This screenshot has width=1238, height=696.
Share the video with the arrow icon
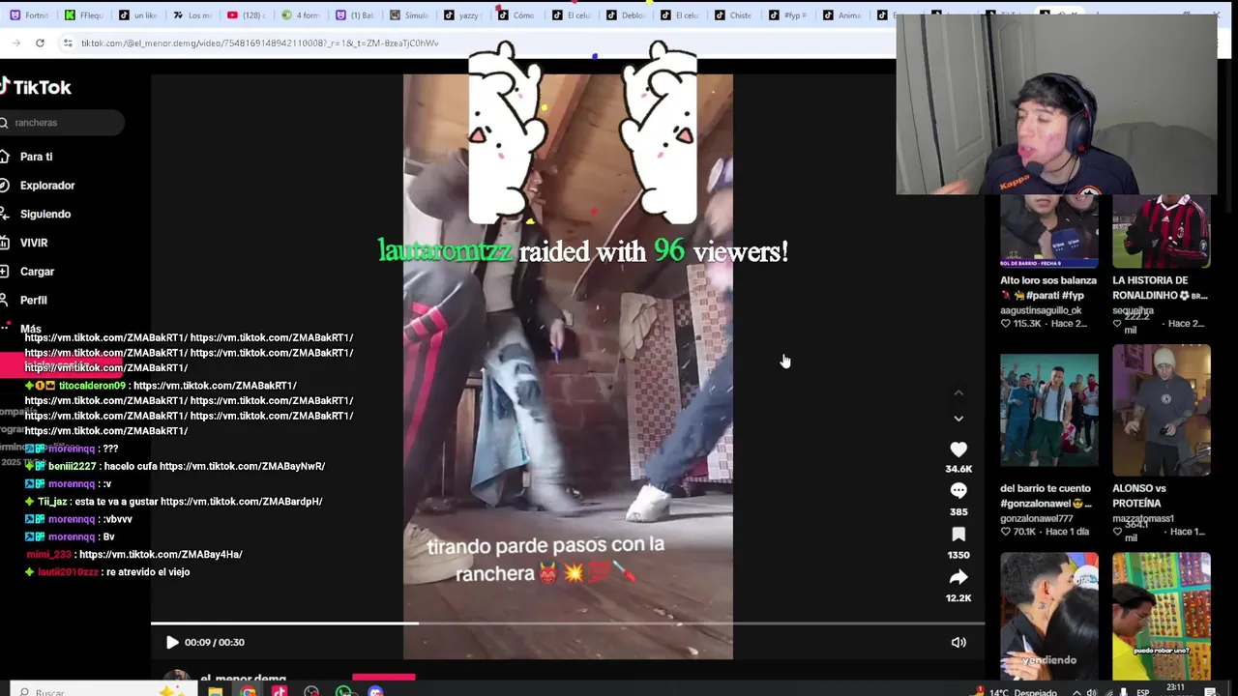click(x=958, y=577)
